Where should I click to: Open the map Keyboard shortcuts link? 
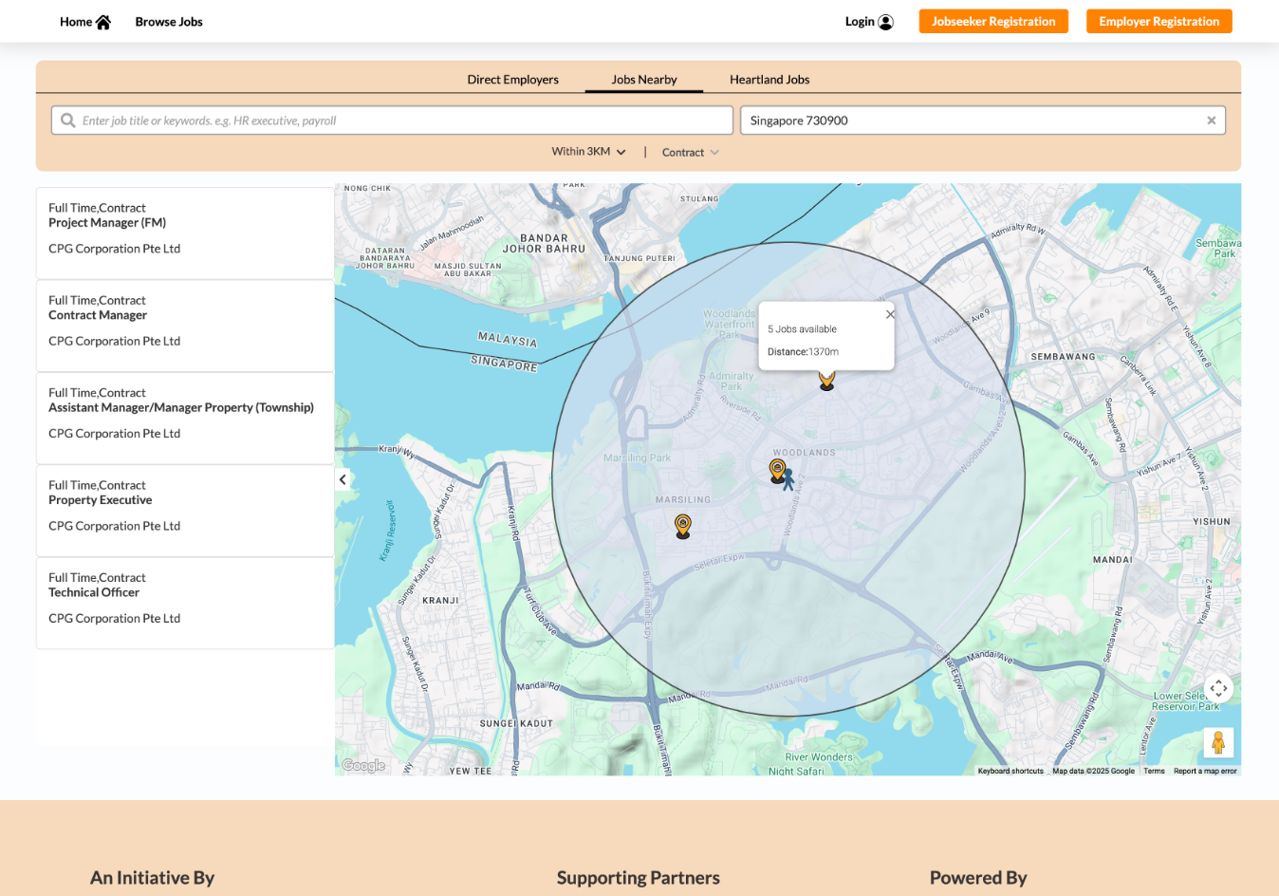pos(1010,771)
